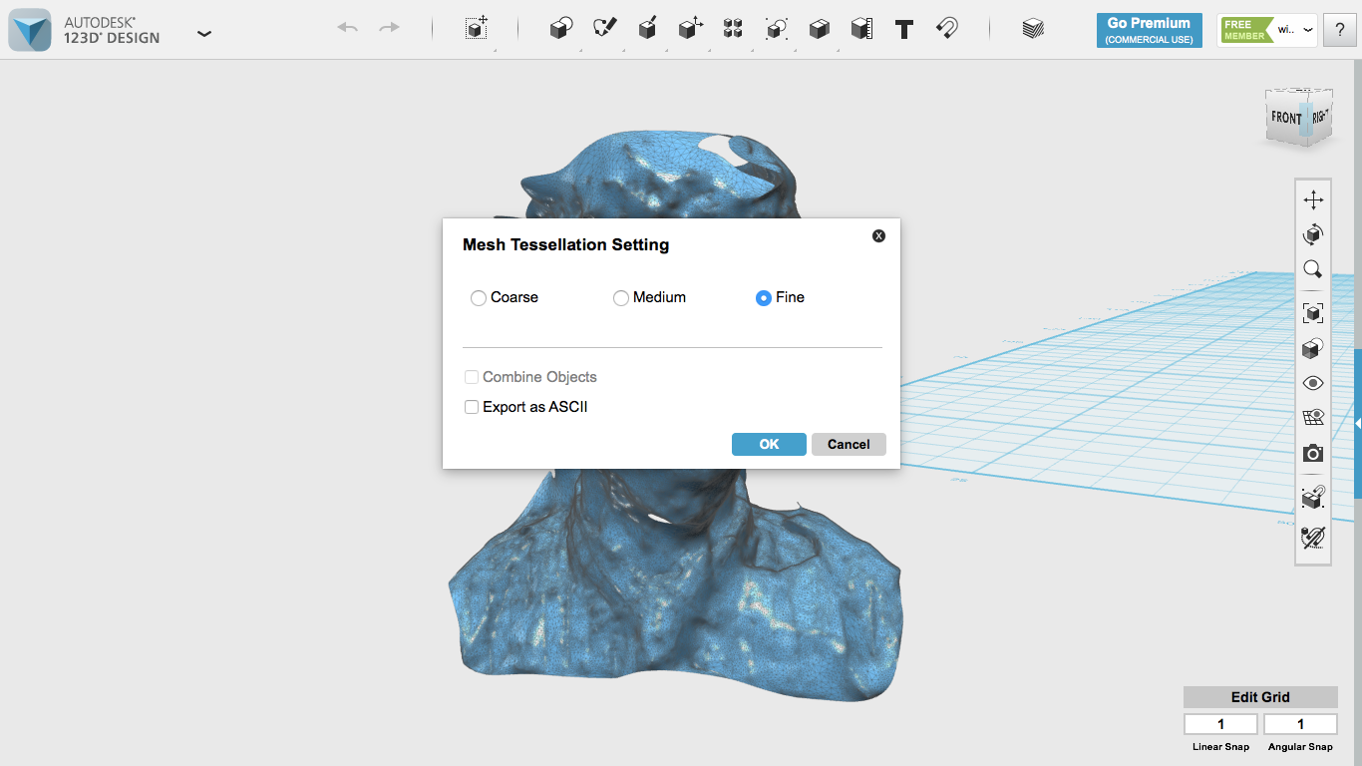
Task: Click the Autodesk 123D Design logo
Action: (x=30, y=30)
